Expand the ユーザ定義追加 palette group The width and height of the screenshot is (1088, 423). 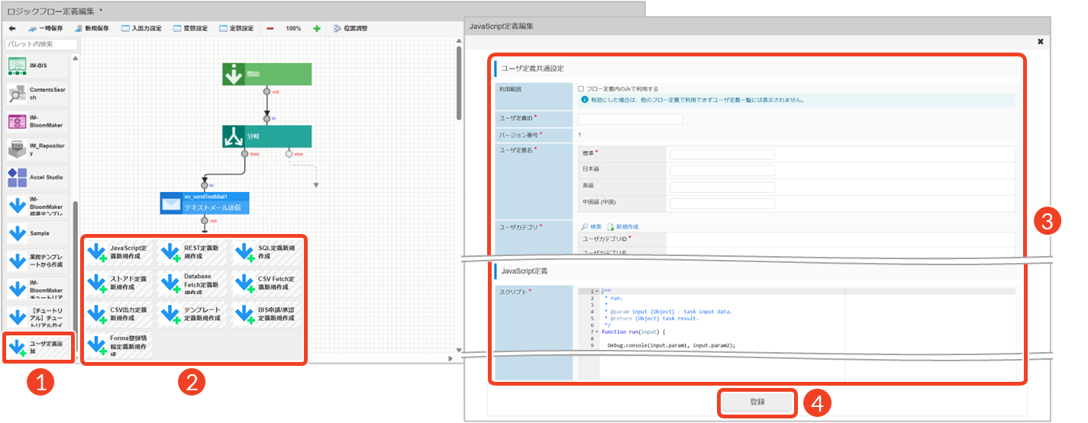tap(38, 348)
